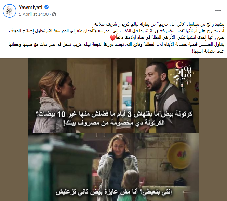Open the three-dot post options menu
This screenshot has height=201, width=227.
tap(218, 10)
